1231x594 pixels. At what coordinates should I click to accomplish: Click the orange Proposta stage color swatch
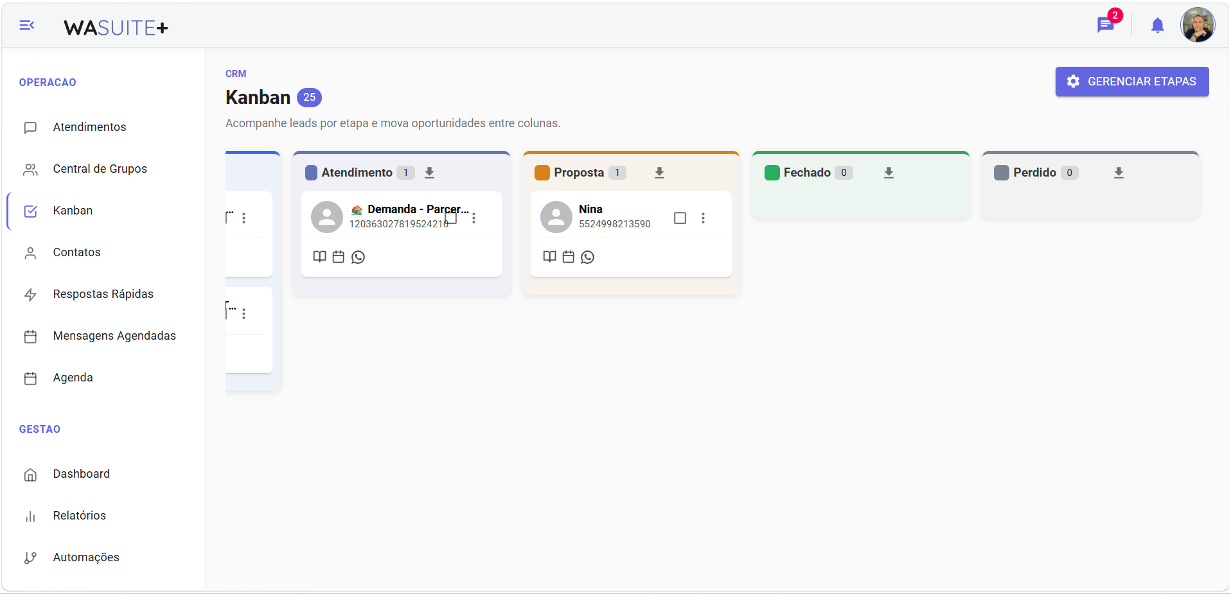[x=542, y=173]
